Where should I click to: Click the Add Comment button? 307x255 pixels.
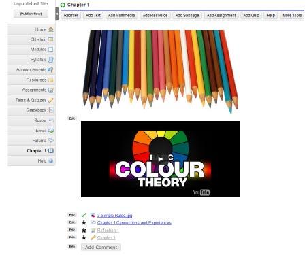tap(101, 248)
